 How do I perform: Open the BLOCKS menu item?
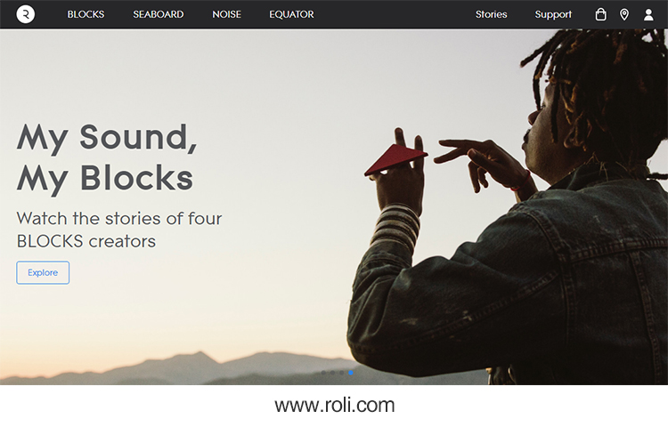tap(86, 14)
